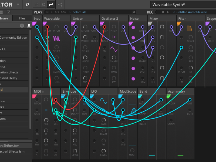216x162 pixels.
Task: Click the Wavetable waveform display icon
Action: (x=56, y=39)
